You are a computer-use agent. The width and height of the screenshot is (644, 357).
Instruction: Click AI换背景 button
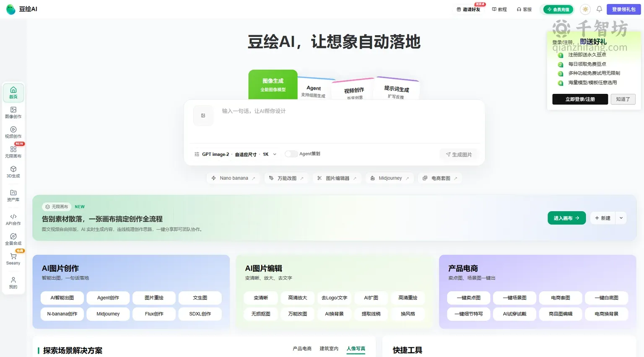(334, 314)
